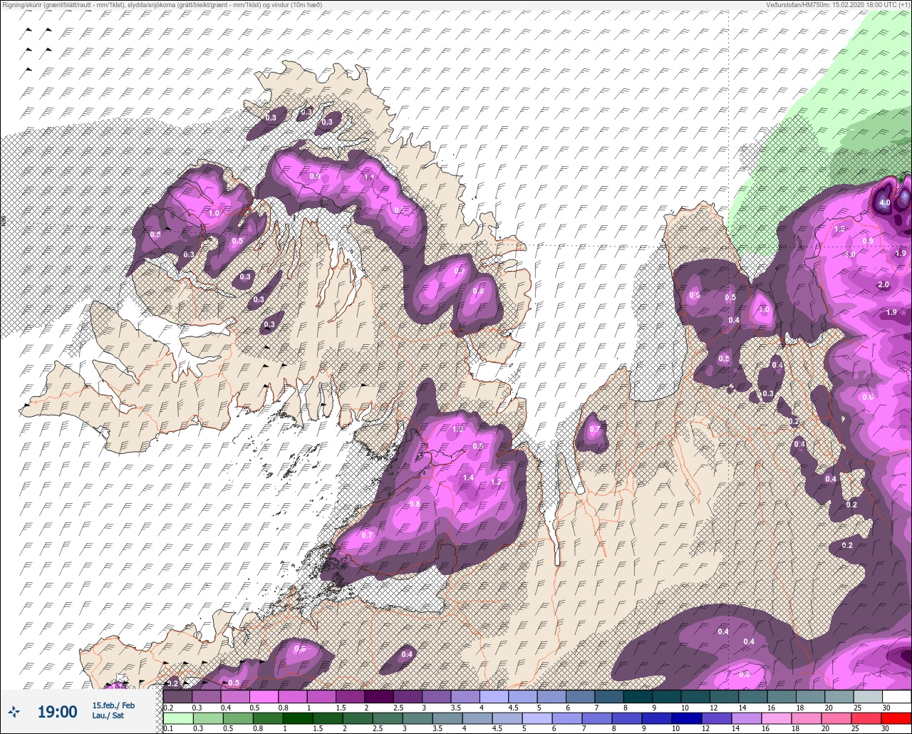912x734 pixels.
Task: Click the 2.0 precipitation value on map
Action: tap(883, 284)
